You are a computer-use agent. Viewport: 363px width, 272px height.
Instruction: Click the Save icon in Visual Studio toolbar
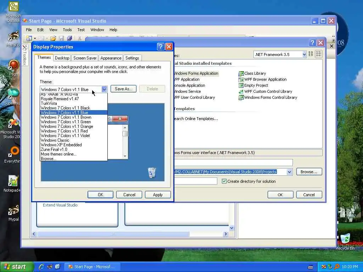pos(61,38)
